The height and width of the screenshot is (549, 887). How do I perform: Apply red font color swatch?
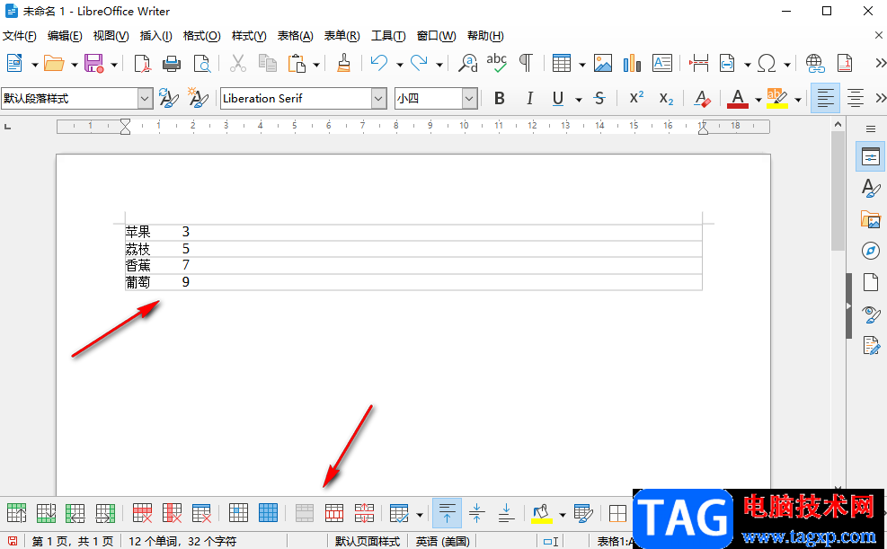pyautogui.click(x=737, y=98)
